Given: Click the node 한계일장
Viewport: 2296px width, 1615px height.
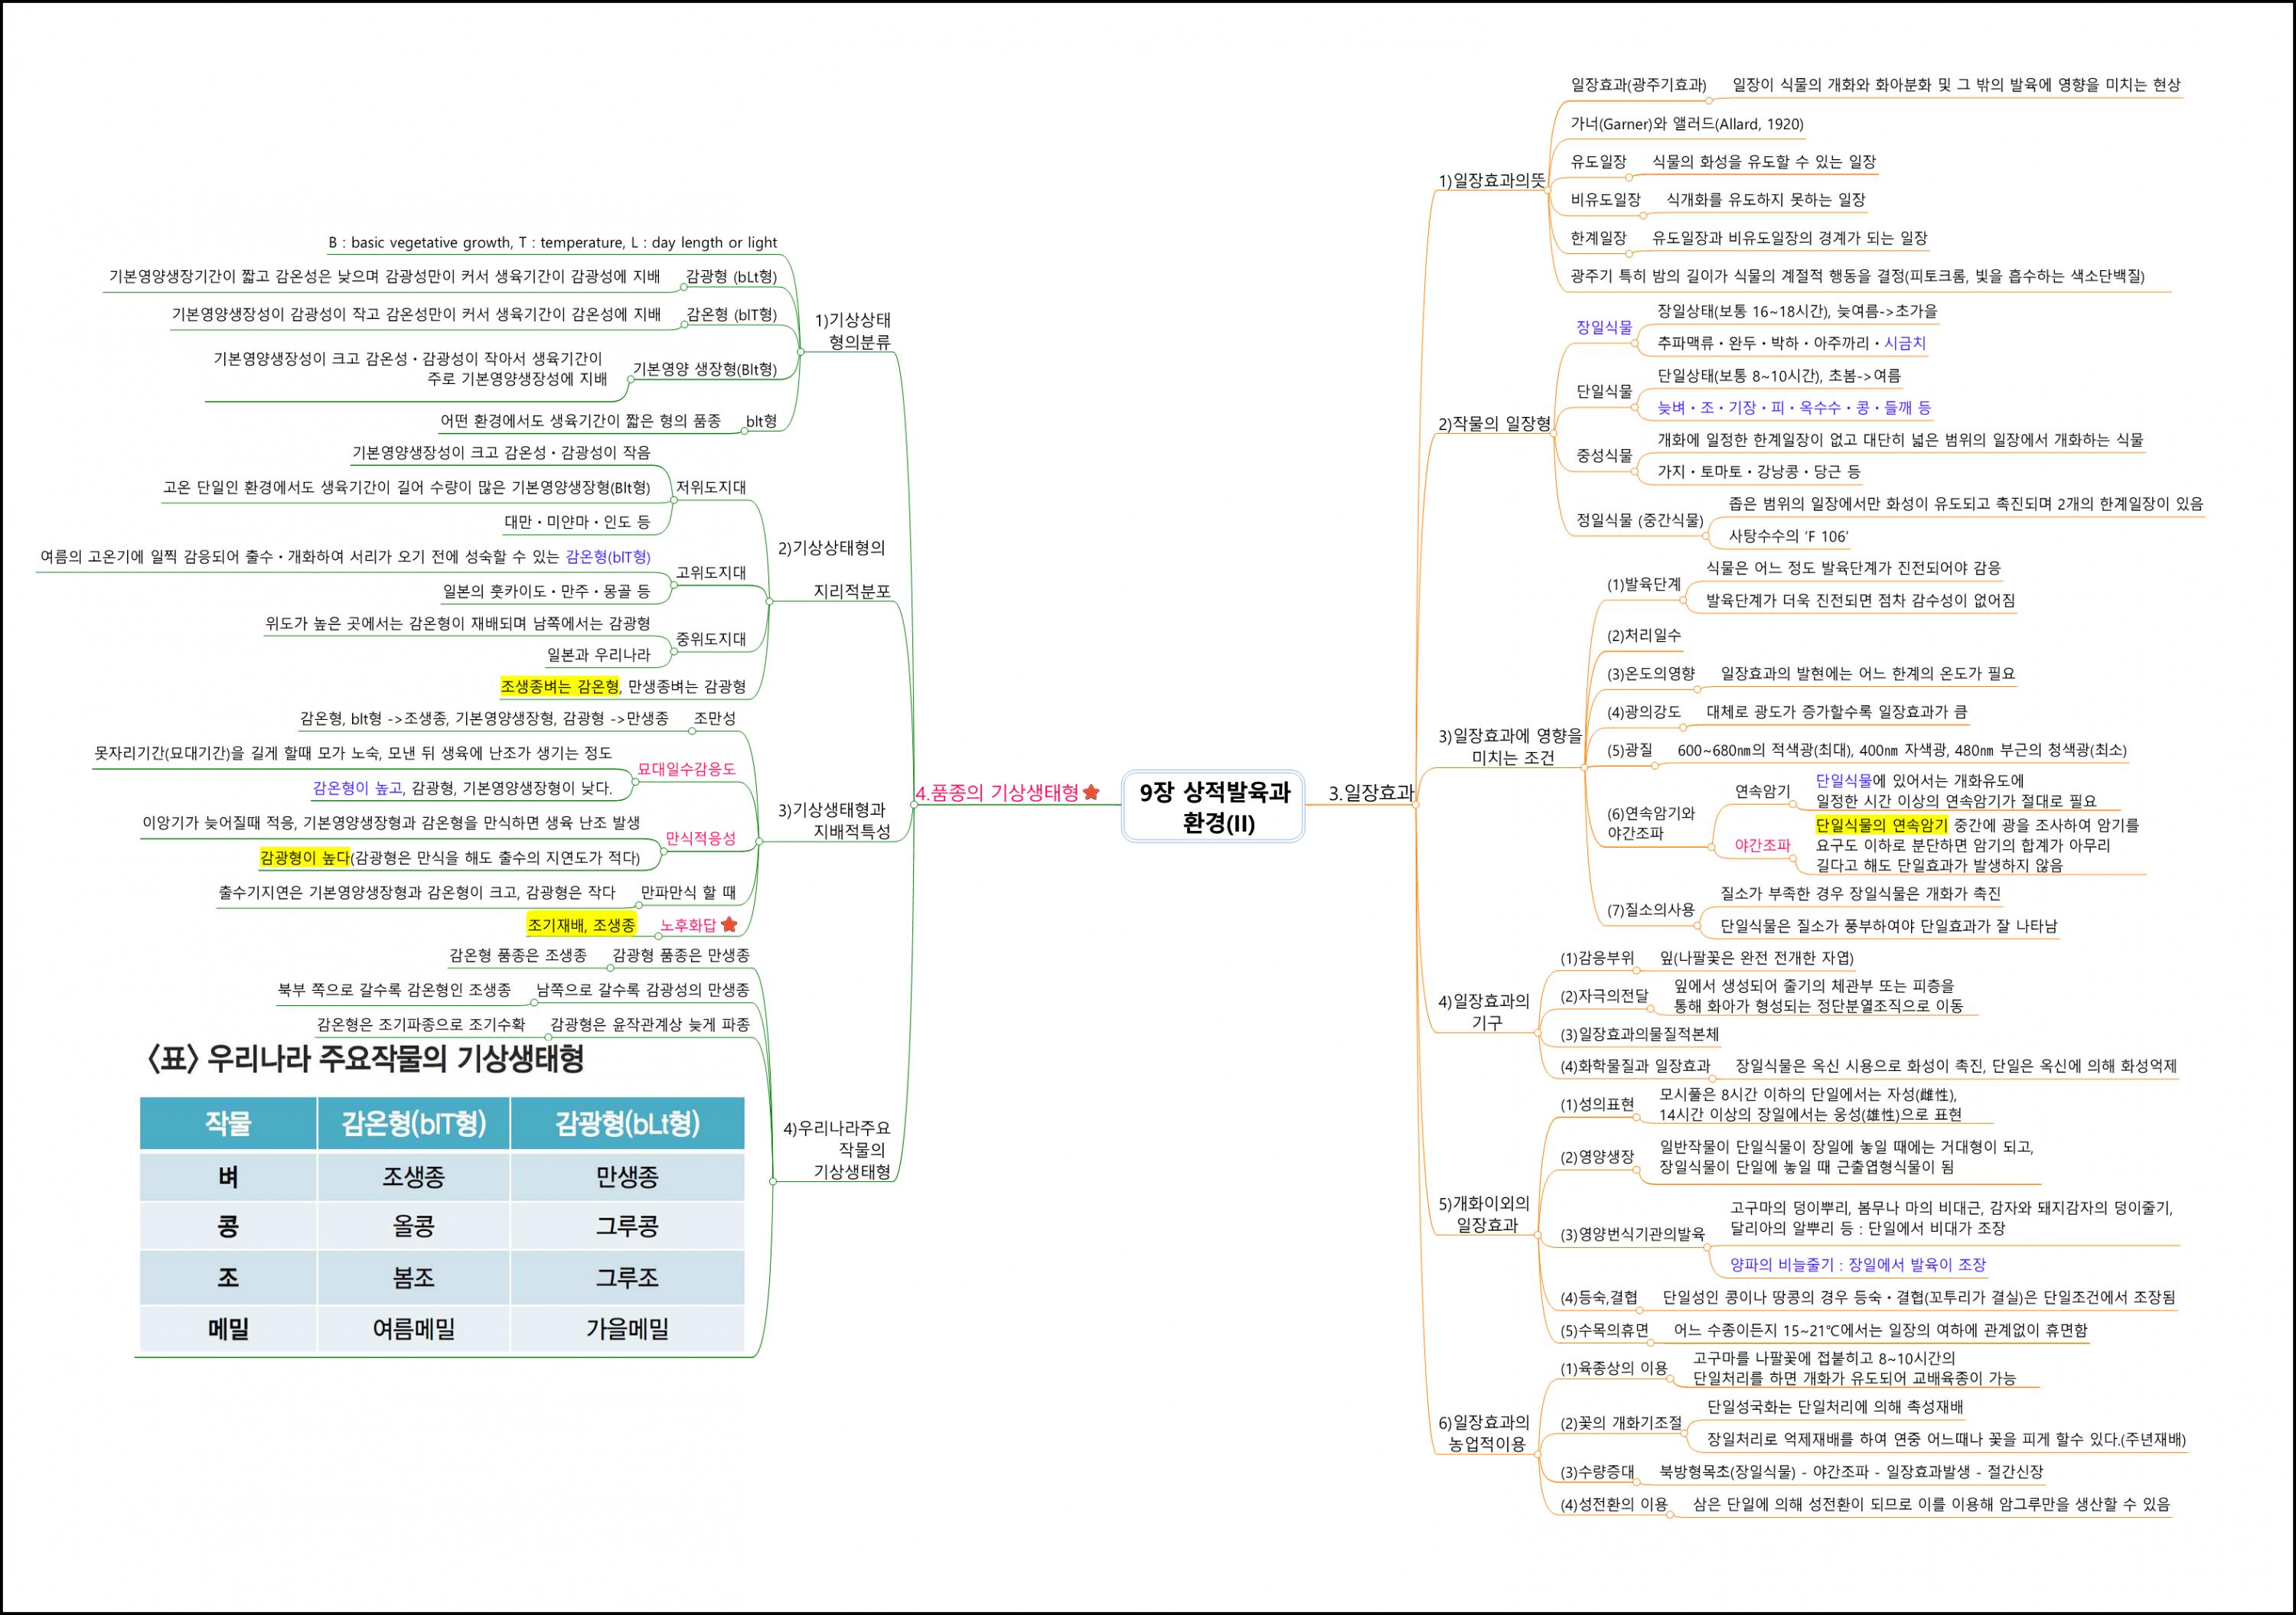Looking at the screenshot, I should tap(1598, 238).
